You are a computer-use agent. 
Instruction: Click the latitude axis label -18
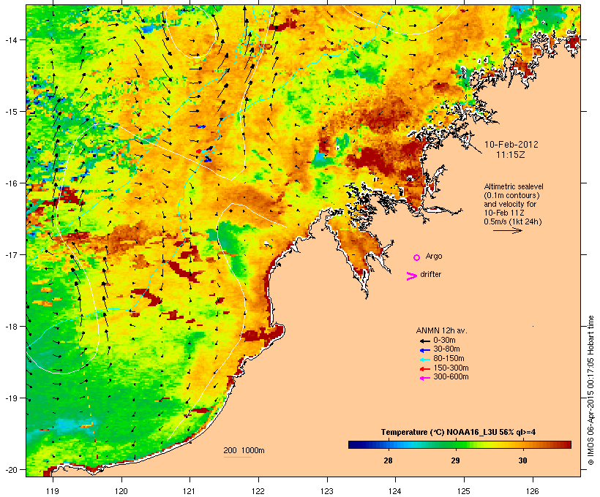(x=11, y=327)
